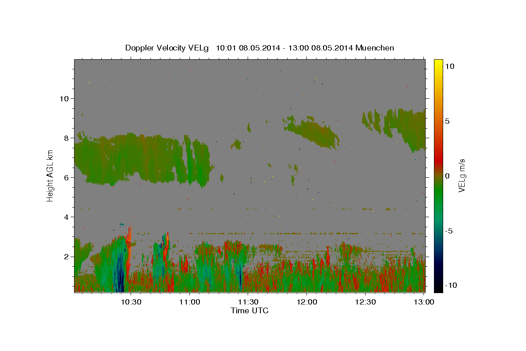This screenshot has width=526, height=351.
Task: Click the 11:00 time tick label
Action: 190,302
